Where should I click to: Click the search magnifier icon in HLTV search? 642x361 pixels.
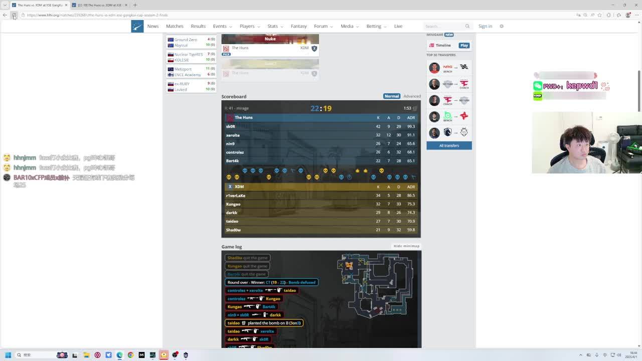(467, 26)
